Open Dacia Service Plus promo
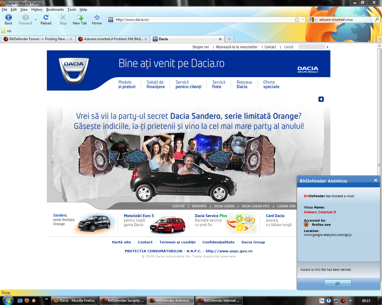Viewport: 382px width, 305px height. 226,223
